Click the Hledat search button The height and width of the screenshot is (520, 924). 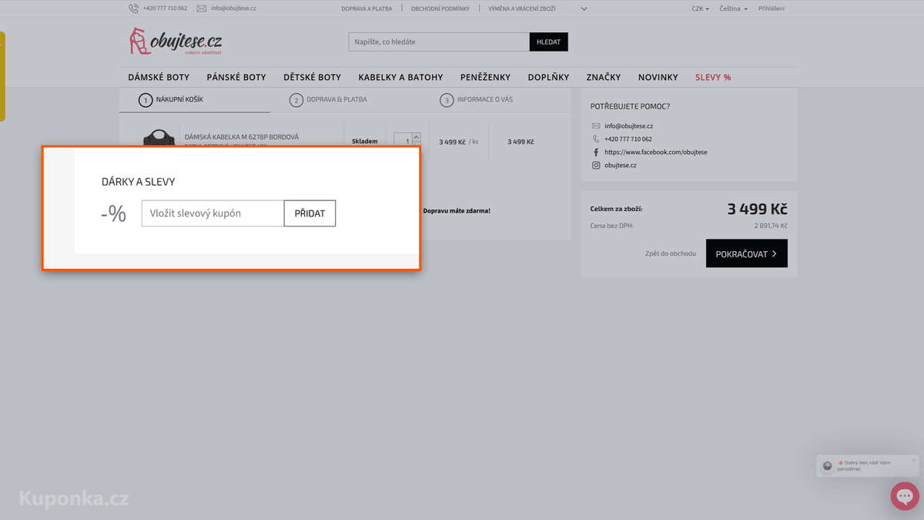click(x=548, y=42)
